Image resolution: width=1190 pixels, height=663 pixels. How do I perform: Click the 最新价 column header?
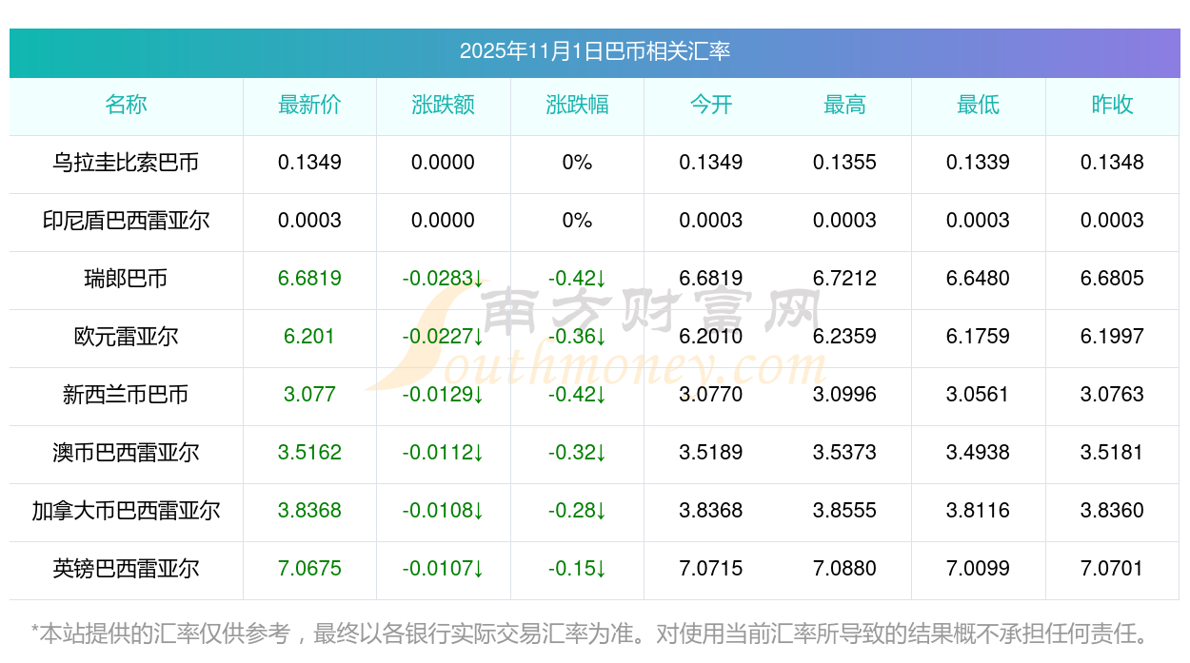(x=309, y=105)
